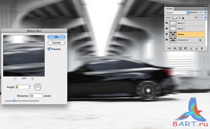The width and height of the screenshot is (210, 129).
Task: Open the Layers panel options menu
Action: tap(205, 9)
